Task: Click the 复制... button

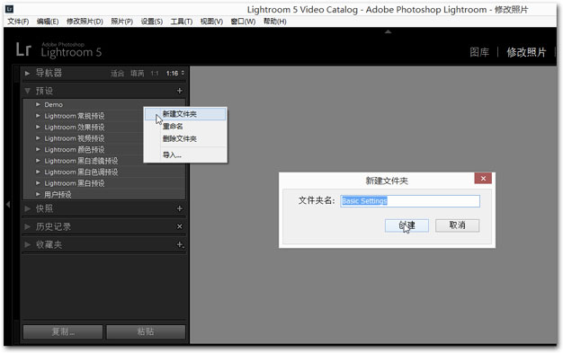Action: [63, 331]
